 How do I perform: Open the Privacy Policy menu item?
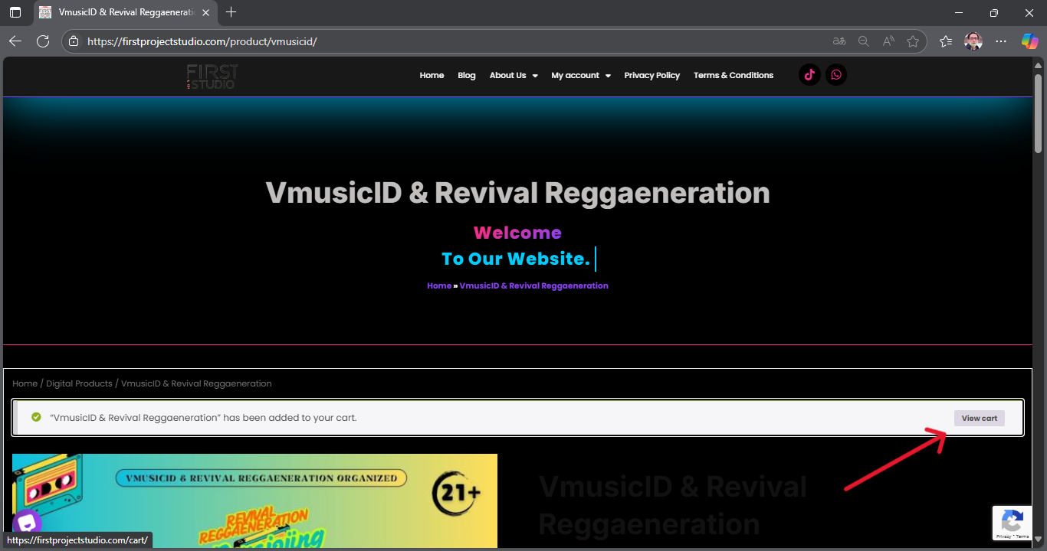tap(652, 75)
